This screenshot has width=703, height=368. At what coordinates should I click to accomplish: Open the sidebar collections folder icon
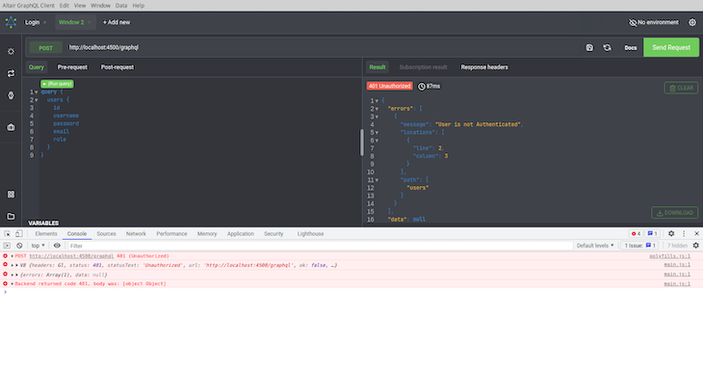click(x=11, y=217)
